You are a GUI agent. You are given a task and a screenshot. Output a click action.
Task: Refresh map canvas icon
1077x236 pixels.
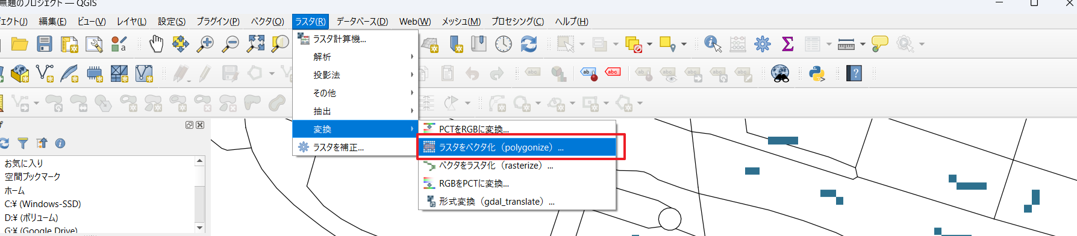pyautogui.click(x=529, y=44)
